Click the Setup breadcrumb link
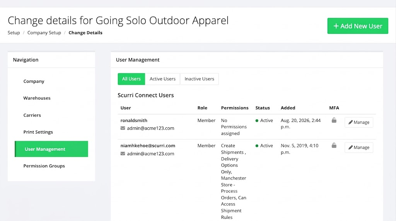The image size is (396, 221). (14, 33)
